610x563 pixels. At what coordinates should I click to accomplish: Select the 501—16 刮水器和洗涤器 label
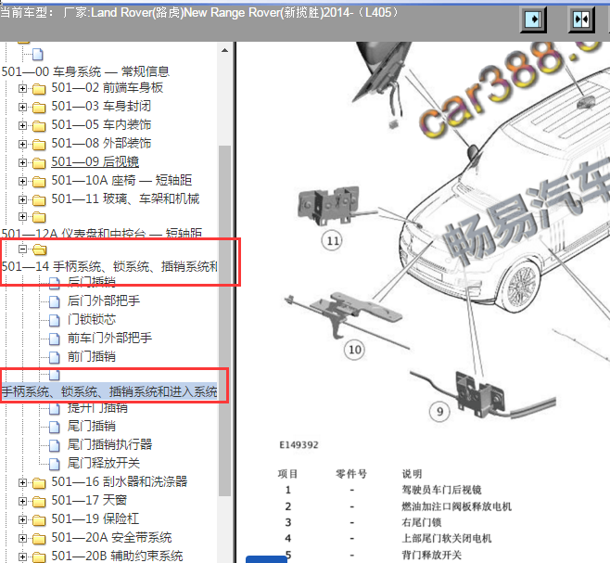tap(120, 481)
